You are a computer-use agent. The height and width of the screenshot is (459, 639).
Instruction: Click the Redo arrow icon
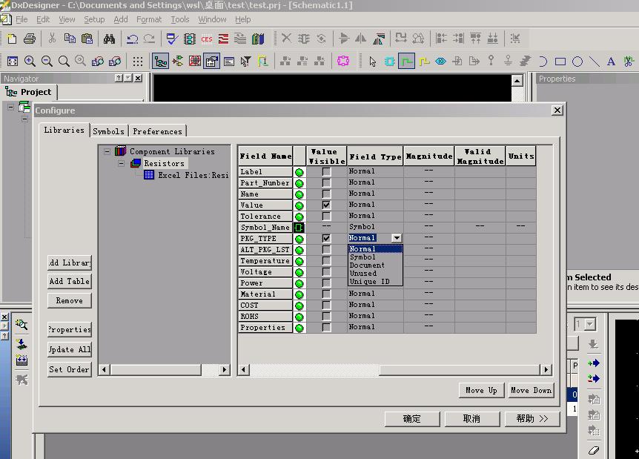tap(149, 39)
